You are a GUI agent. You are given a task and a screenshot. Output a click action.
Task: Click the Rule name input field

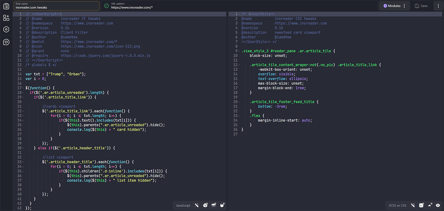click(57, 6)
